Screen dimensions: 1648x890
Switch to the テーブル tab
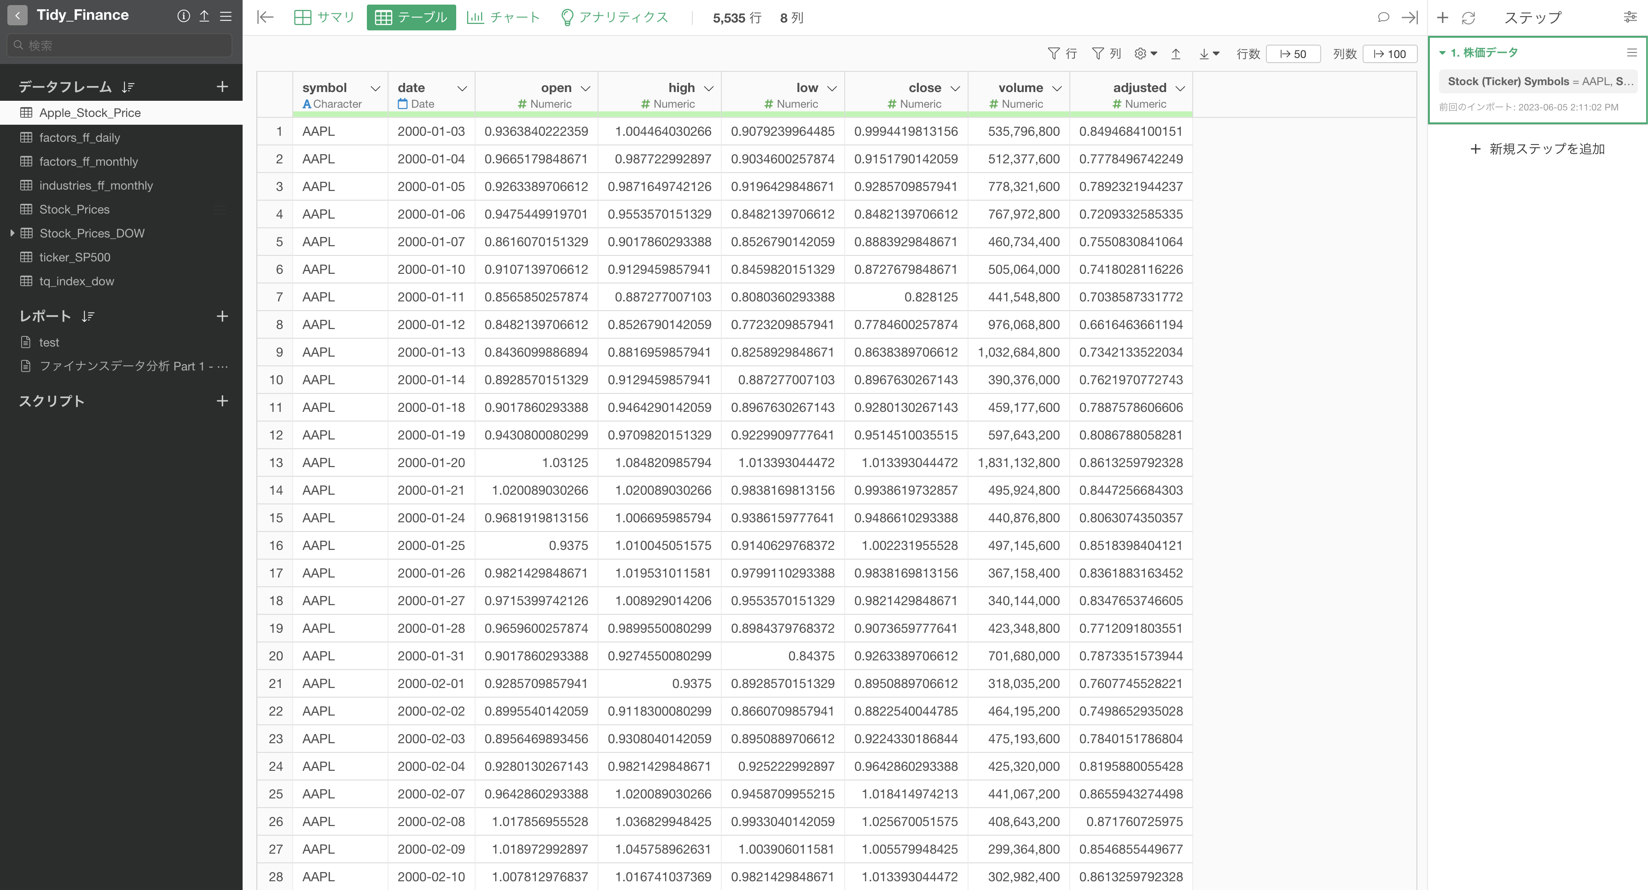click(412, 17)
